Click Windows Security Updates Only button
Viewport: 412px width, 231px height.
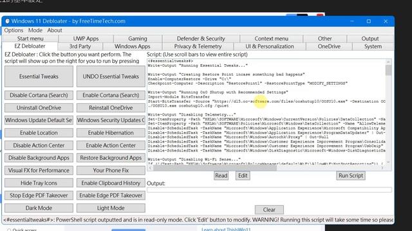tap(111, 120)
